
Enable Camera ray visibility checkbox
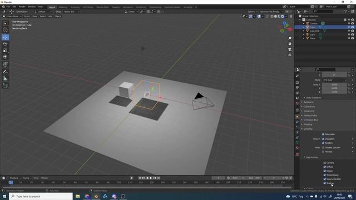coord(325,163)
